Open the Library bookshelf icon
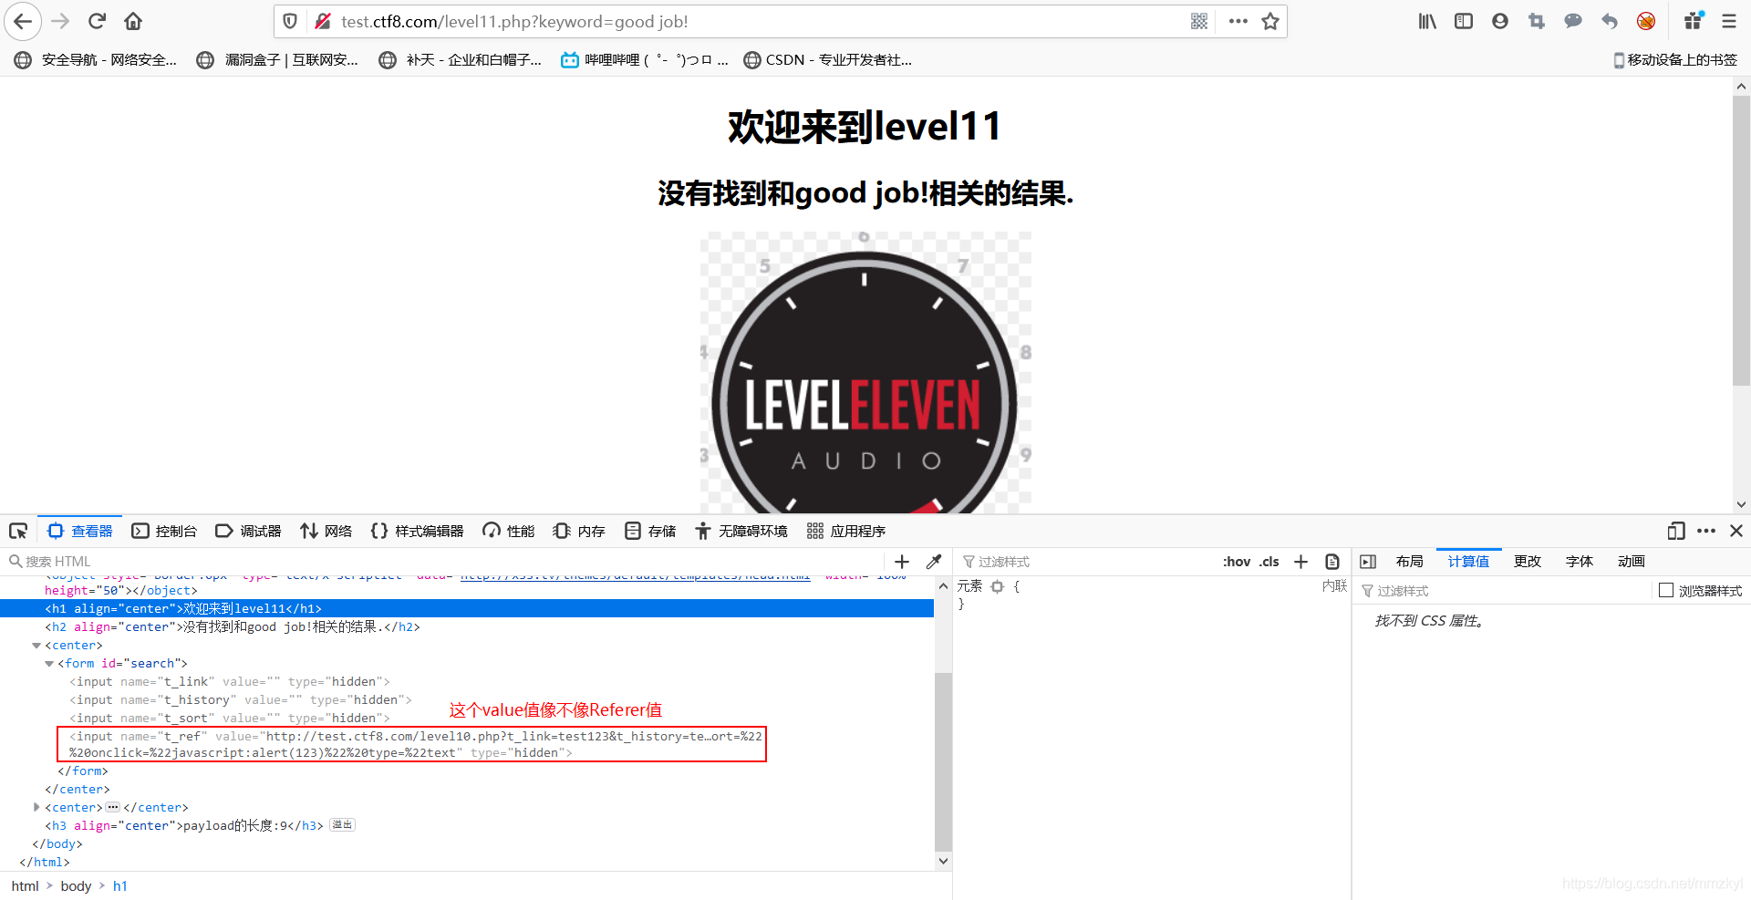Image resolution: width=1751 pixels, height=900 pixels. 1427,21
